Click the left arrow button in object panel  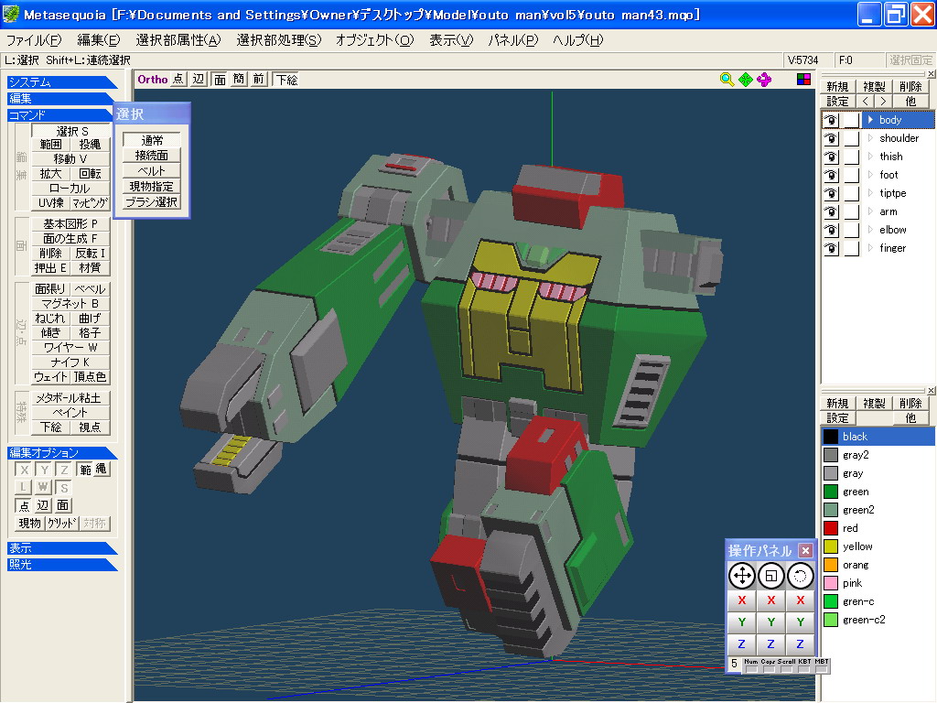866,101
